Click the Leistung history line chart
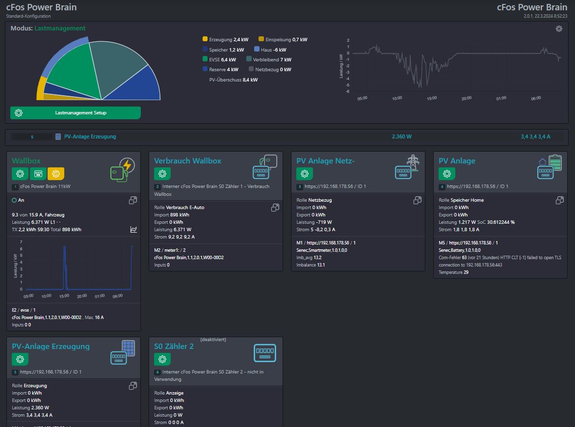 [x=456, y=66]
